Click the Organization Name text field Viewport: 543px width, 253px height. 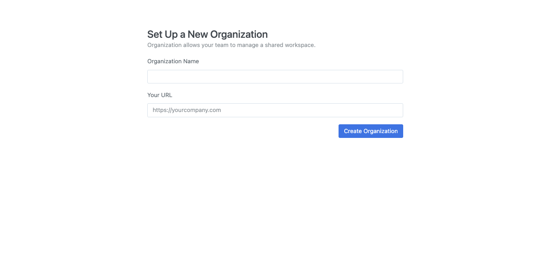click(x=275, y=77)
